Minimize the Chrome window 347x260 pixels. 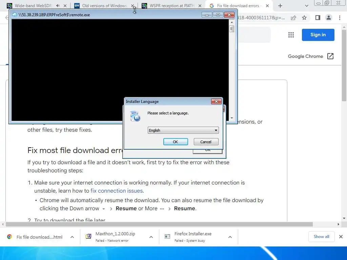(319, 3)
